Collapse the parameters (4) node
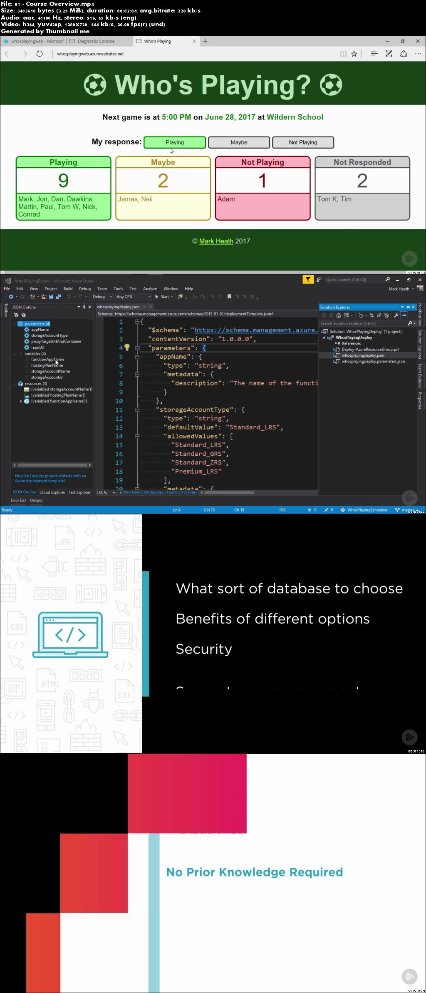The image size is (426, 993). click(15, 324)
